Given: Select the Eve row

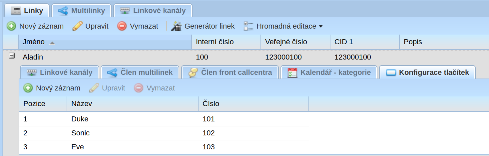Looking at the screenshot, I should coord(164,147).
